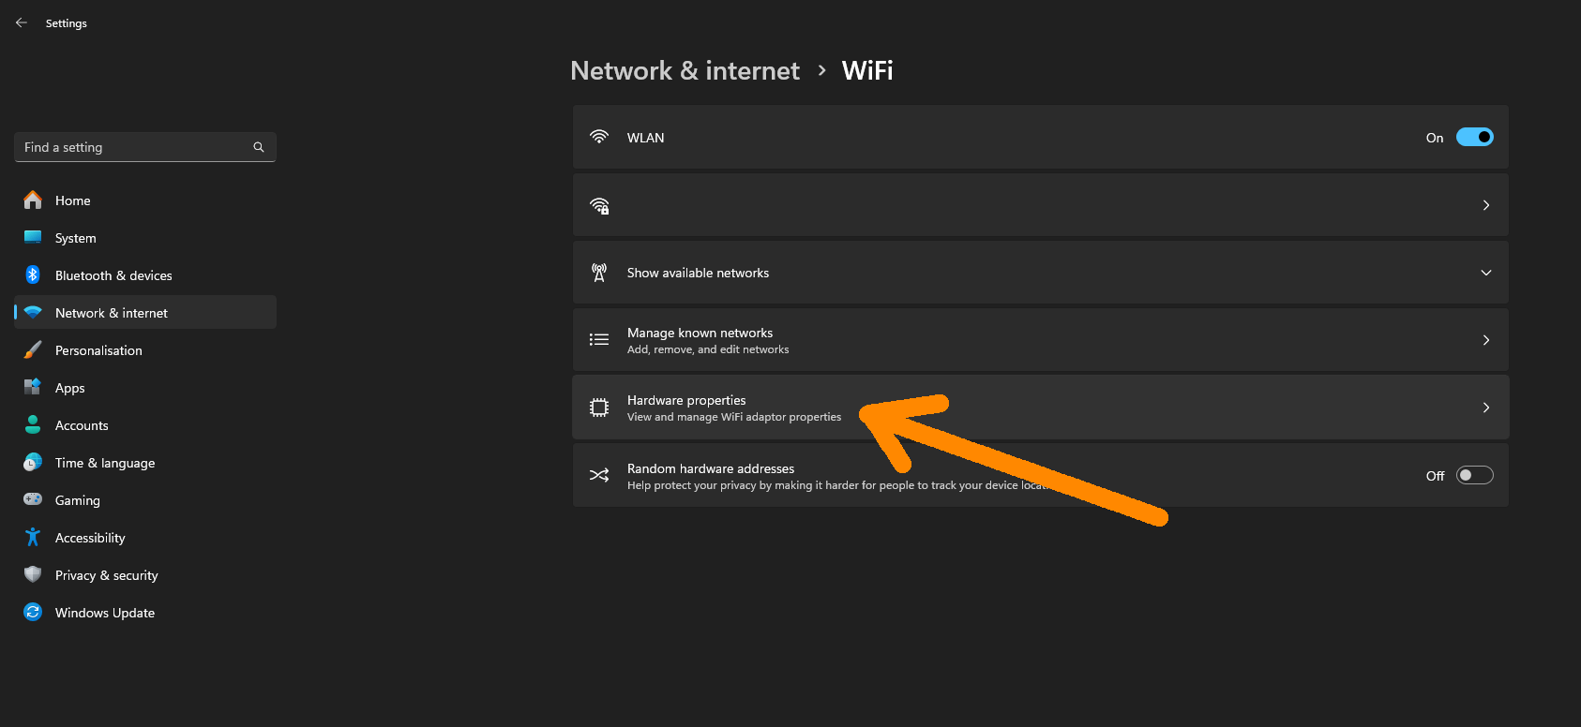This screenshot has width=1581, height=727.
Task: Open Apps settings section
Action: (70, 388)
